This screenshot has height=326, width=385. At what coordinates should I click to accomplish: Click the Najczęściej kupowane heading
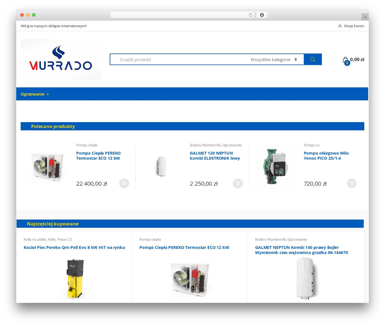53,224
